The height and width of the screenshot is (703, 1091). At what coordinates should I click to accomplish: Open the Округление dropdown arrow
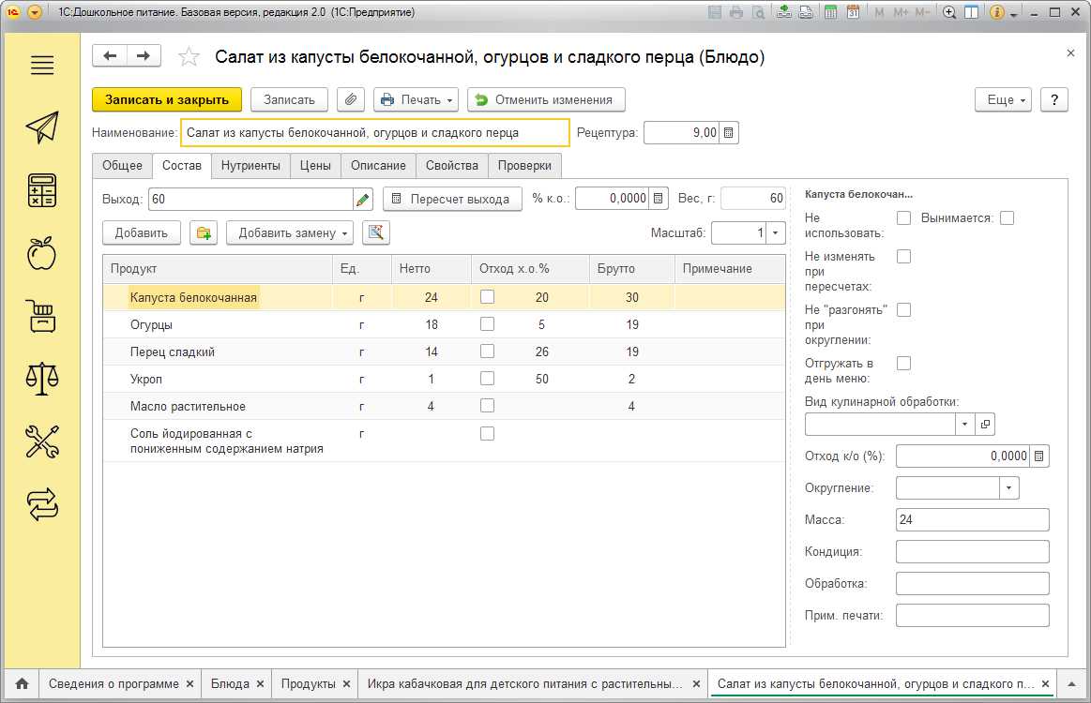coord(1008,488)
